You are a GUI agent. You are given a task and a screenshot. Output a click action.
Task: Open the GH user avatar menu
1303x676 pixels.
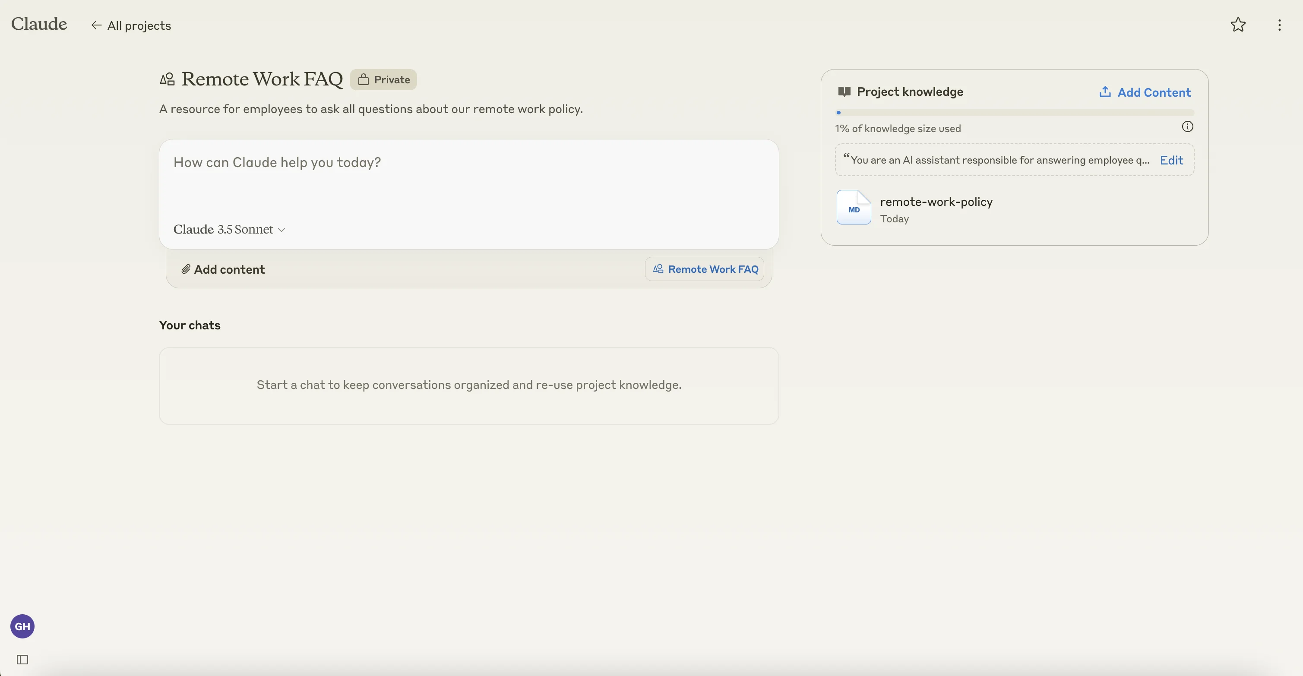pos(22,626)
